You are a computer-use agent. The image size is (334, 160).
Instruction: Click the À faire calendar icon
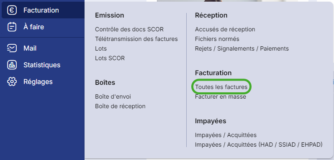12,27
